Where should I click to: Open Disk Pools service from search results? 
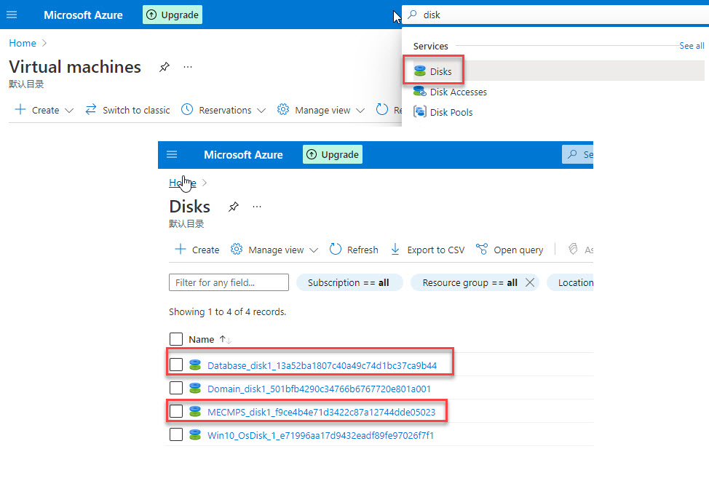click(x=451, y=112)
